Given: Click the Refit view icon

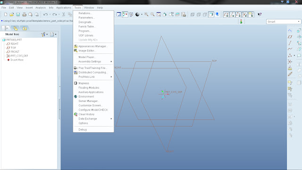Looking at the screenshot, I should point(159,15).
